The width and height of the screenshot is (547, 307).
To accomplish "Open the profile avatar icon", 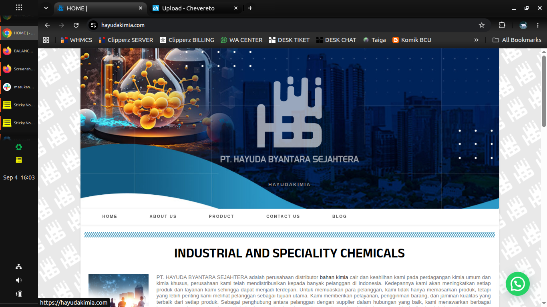I will click(x=523, y=25).
